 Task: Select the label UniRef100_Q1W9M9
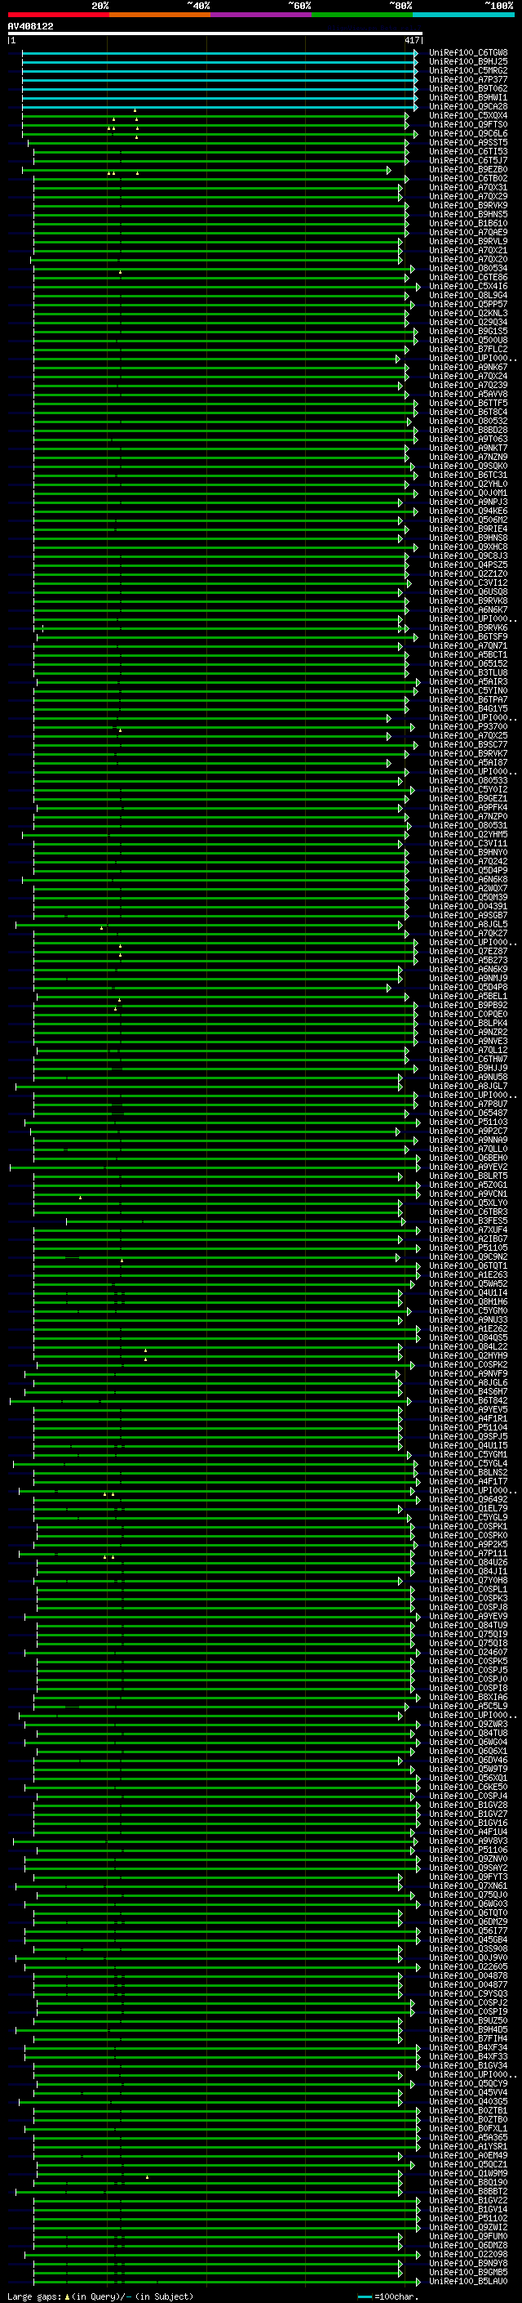coord(468,2173)
